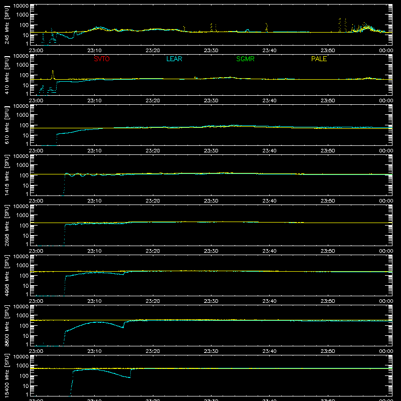Viewport: 401px width, 401px height.
Task: Select the 1415 MHz [SFU] axis title
Action: pyautogui.click(x=7, y=175)
